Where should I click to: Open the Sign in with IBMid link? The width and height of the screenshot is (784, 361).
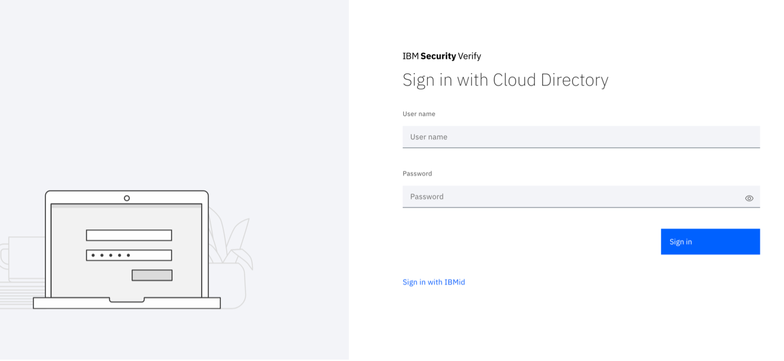coord(433,282)
